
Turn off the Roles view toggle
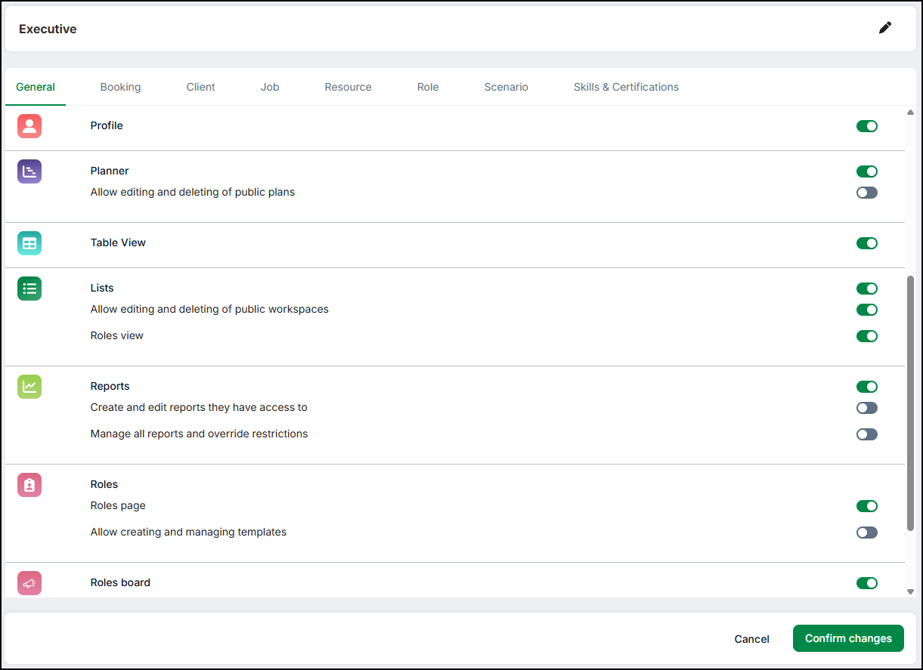click(867, 336)
